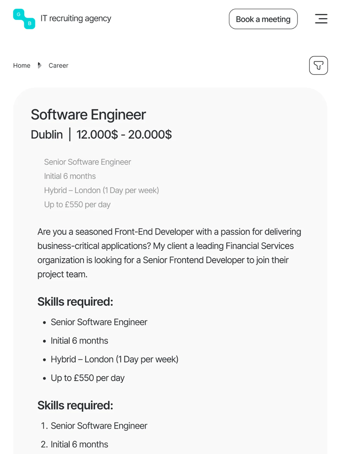341x454 pixels.
Task: Click the bulleted Hybrid – London item
Action: click(114, 359)
